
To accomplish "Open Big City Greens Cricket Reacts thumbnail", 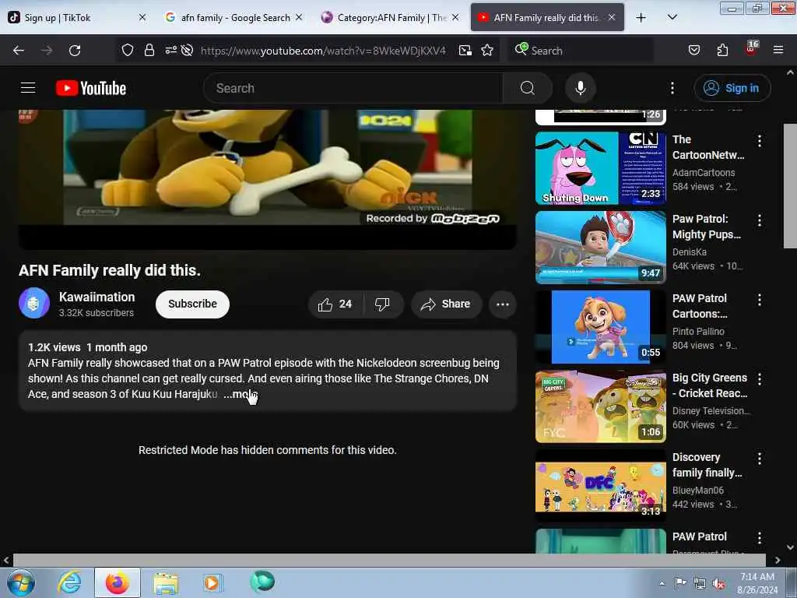I will point(600,406).
